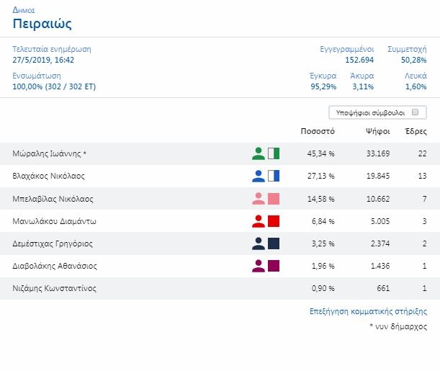440x371 pixels.
Task: Click the Ενσωμάτωση label
Action: [x=37, y=76]
